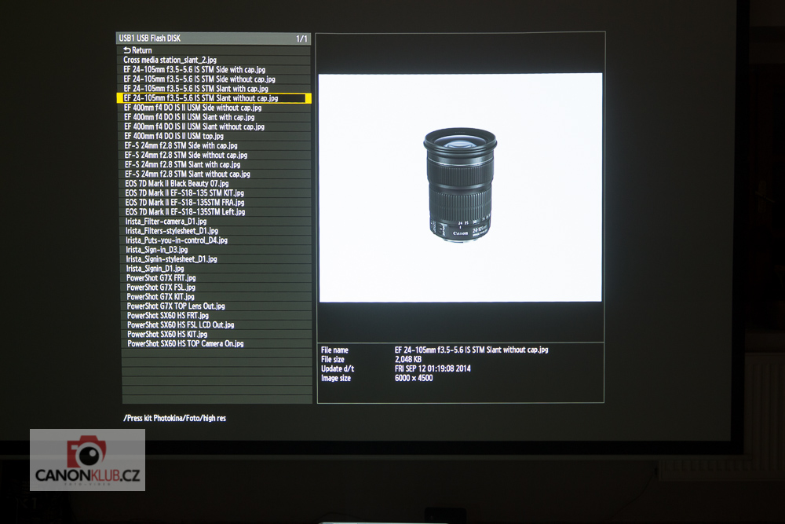
Task: Click the Press kit Photokina folder path
Action: 174,418
